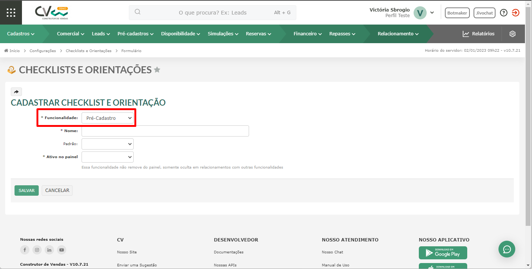
Task: Click the red logout icon
Action: pyautogui.click(x=516, y=13)
